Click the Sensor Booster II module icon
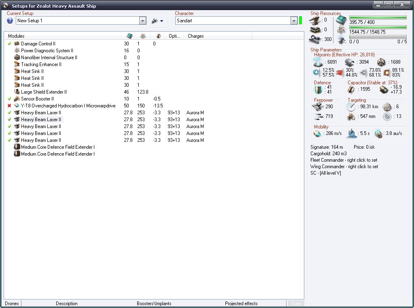 (17, 98)
